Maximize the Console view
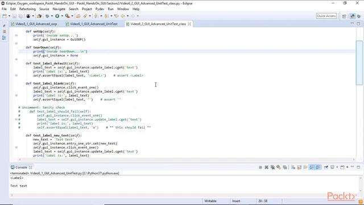Image resolution: width=364 pixels, height=205 pixels. tap(358, 167)
